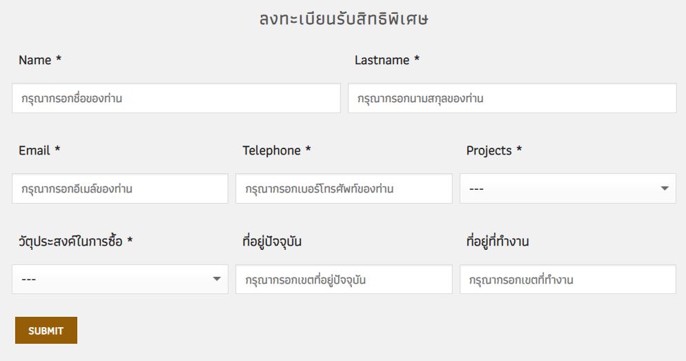Click the arrow icon in Projects dropdown
Image resolution: width=686 pixels, height=361 pixels.
664,188
